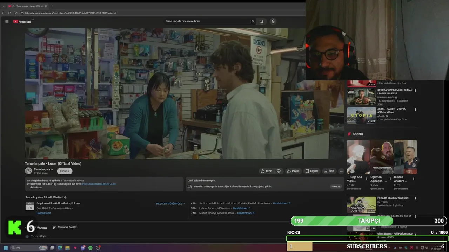449x252 pixels.
Task: Open Task View in the taskbar
Action: 52,248
